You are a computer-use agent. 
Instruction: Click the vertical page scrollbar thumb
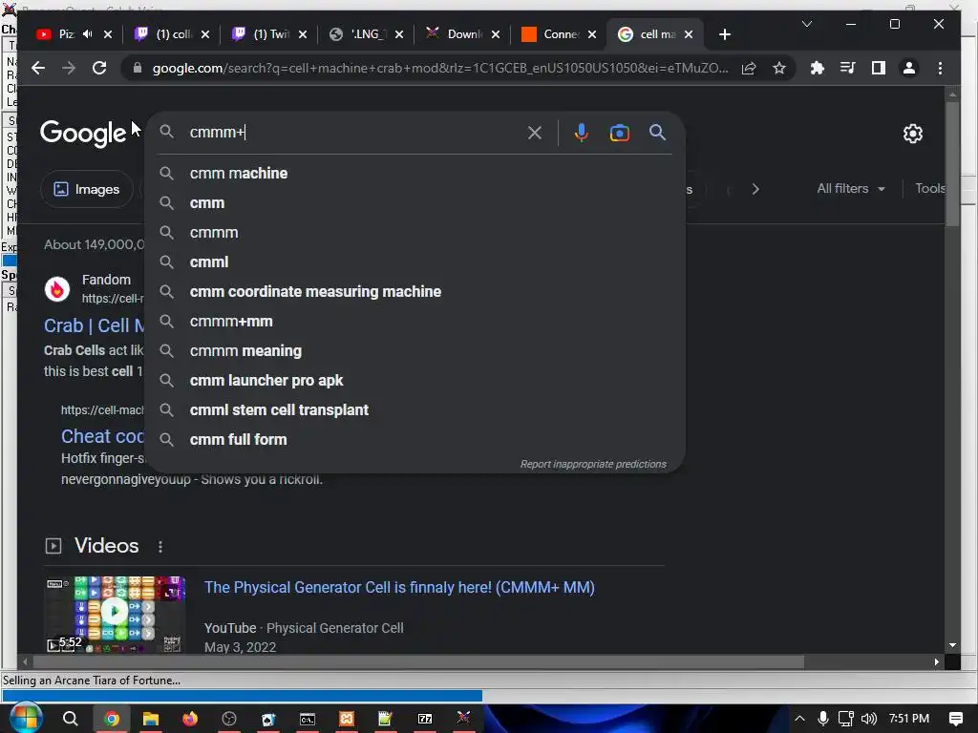coord(952,163)
